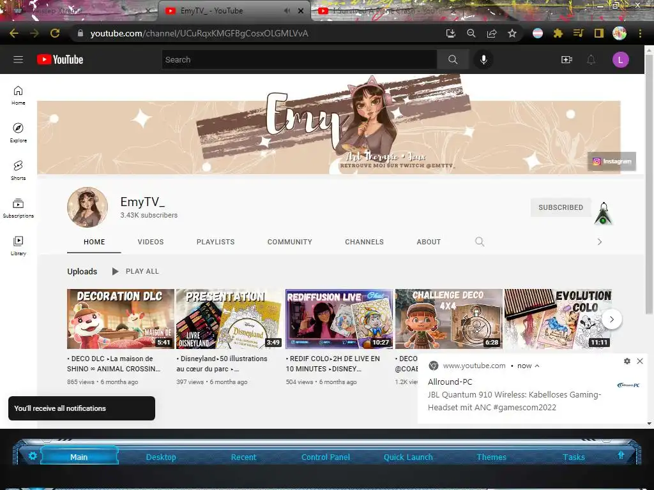Viewport: 654px width, 490px height.
Task: Click the install app icon in address bar
Action: click(450, 33)
